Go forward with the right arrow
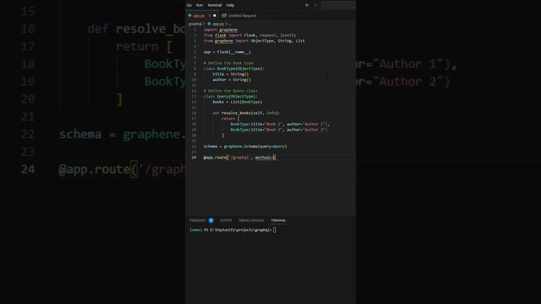 (x=315, y=5)
